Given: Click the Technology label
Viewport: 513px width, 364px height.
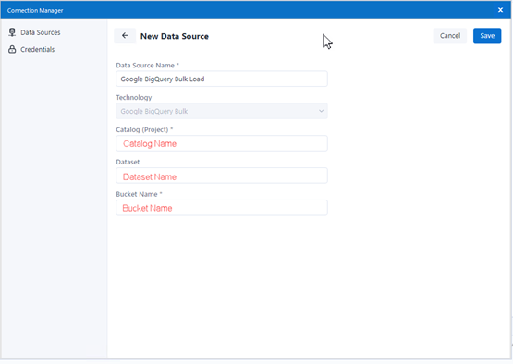Looking at the screenshot, I should coord(134,97).
